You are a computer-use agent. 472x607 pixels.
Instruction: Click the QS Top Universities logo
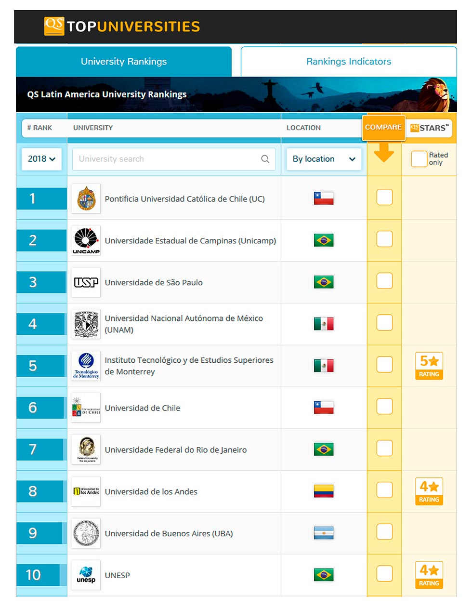pyautogui.click(x=122, y=26)
